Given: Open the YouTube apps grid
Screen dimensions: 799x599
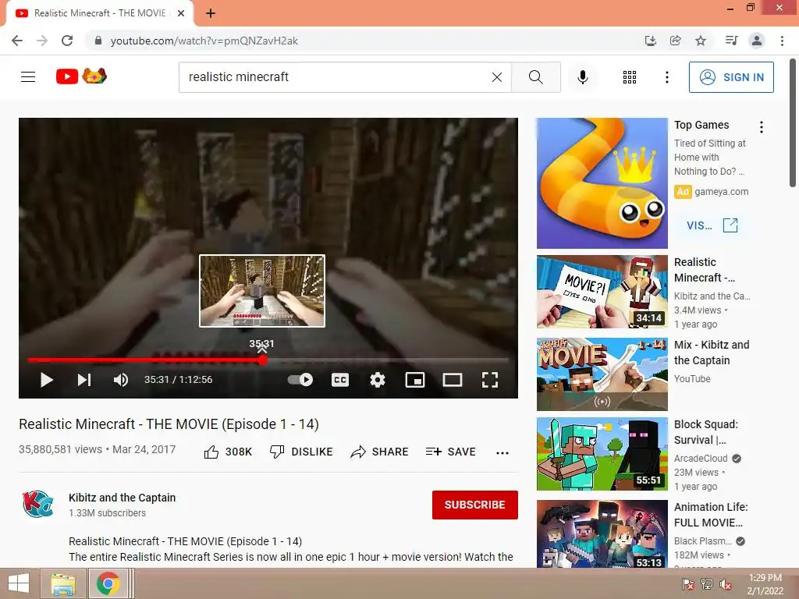Looking at the screenshot, I should click(x=630, y=77).
